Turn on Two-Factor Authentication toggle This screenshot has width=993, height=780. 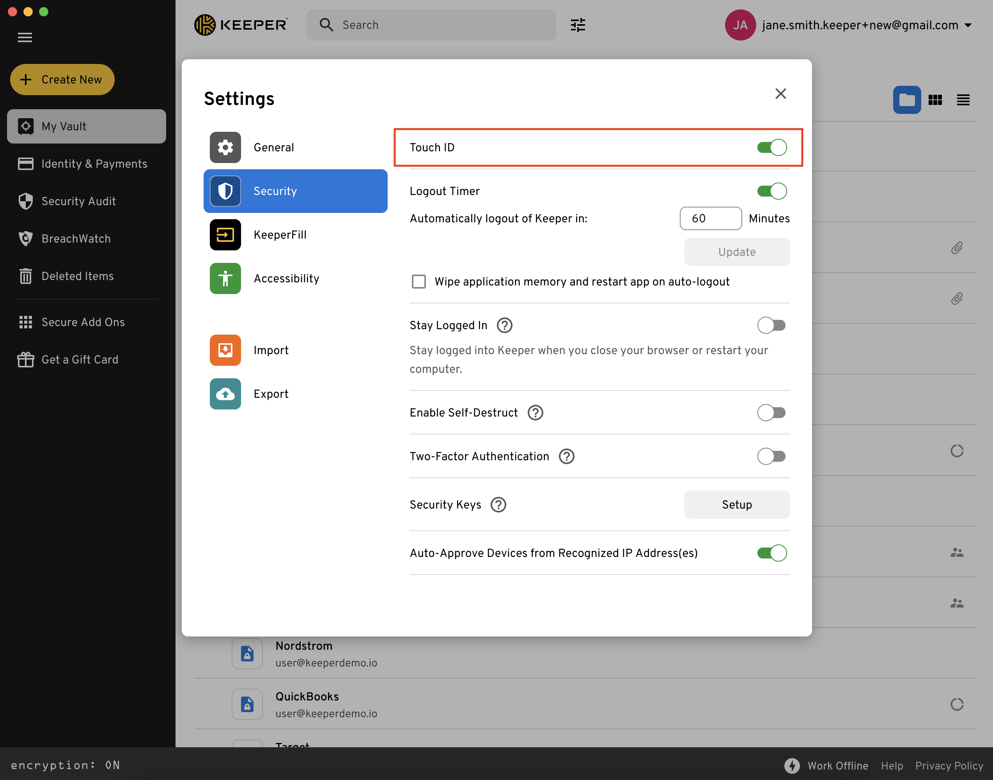tap(771, 456)
